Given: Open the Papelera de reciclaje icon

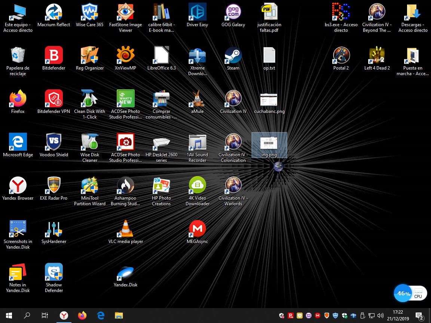Looking at the screenshot, I should point(18,56).
